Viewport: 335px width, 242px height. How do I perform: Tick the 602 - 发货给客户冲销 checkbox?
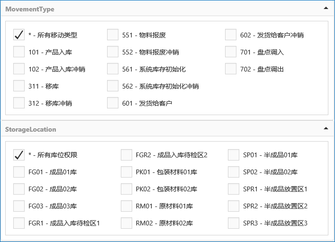click(x=231, y=35)
